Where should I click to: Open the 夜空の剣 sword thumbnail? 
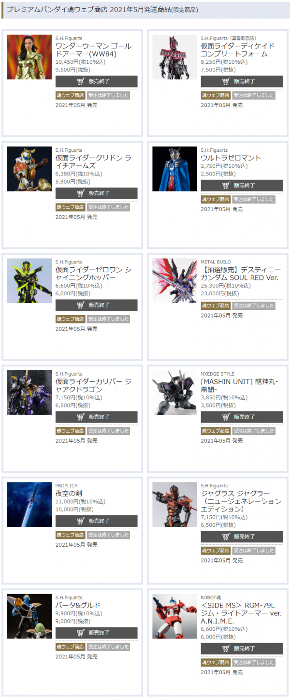point(29,505)
